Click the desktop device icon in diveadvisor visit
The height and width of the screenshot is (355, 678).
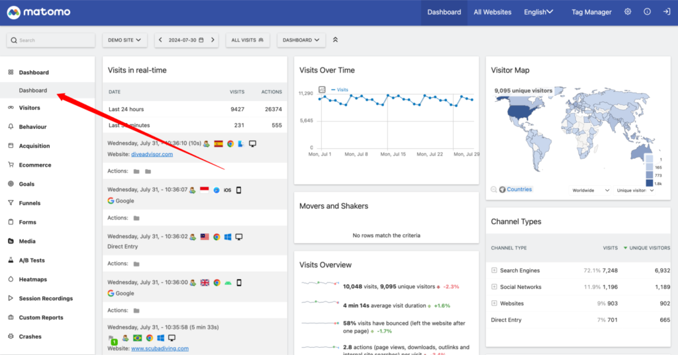252,143
